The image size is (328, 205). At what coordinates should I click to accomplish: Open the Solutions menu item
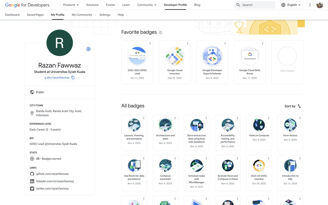coord(92,5)
